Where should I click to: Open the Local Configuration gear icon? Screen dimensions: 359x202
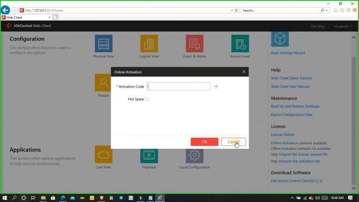tap(195, 156)
